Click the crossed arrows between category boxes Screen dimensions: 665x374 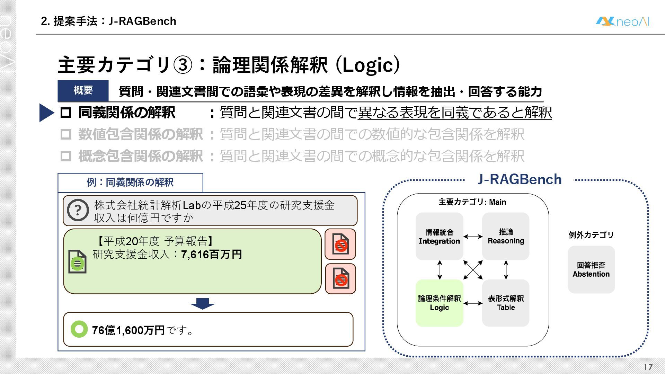473,269
